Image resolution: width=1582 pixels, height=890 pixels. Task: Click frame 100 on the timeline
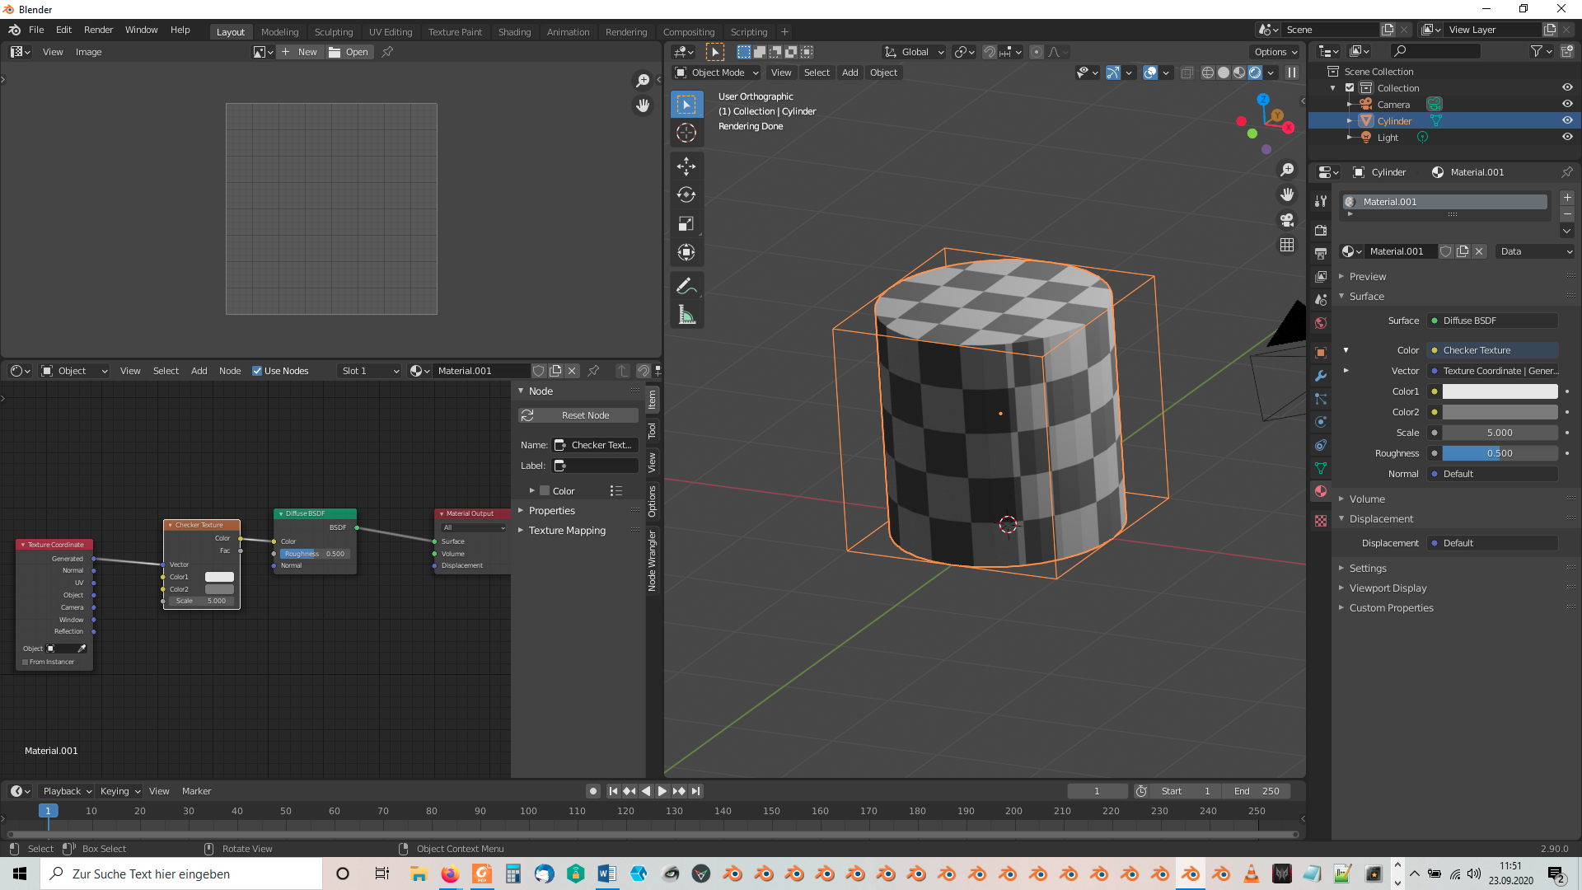[528, 812]
